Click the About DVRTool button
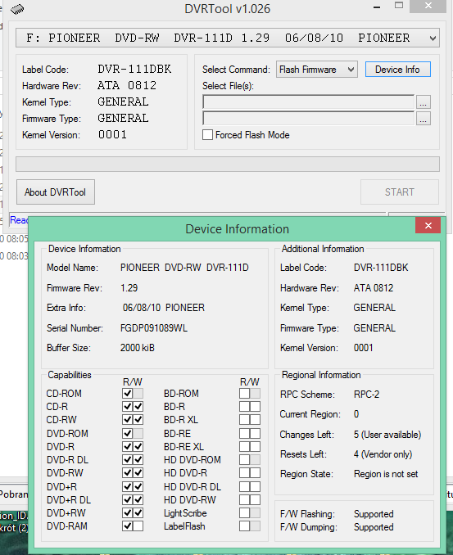The width and height of the screenshot is (453, 555). coord(56,192)
